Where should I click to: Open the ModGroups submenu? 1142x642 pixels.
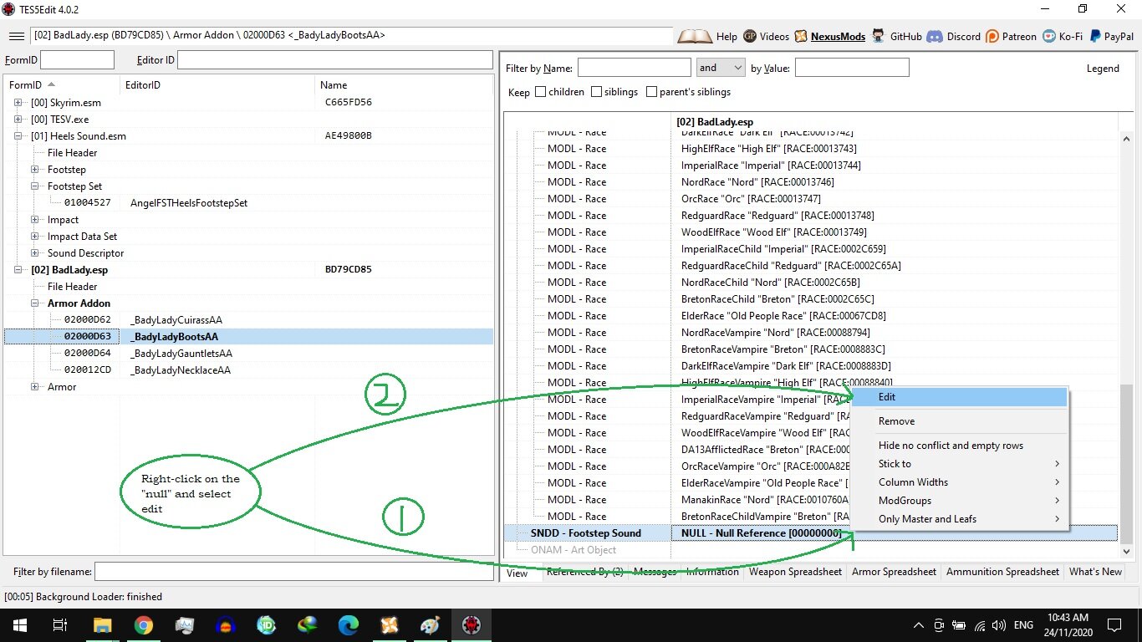[959, 501]
